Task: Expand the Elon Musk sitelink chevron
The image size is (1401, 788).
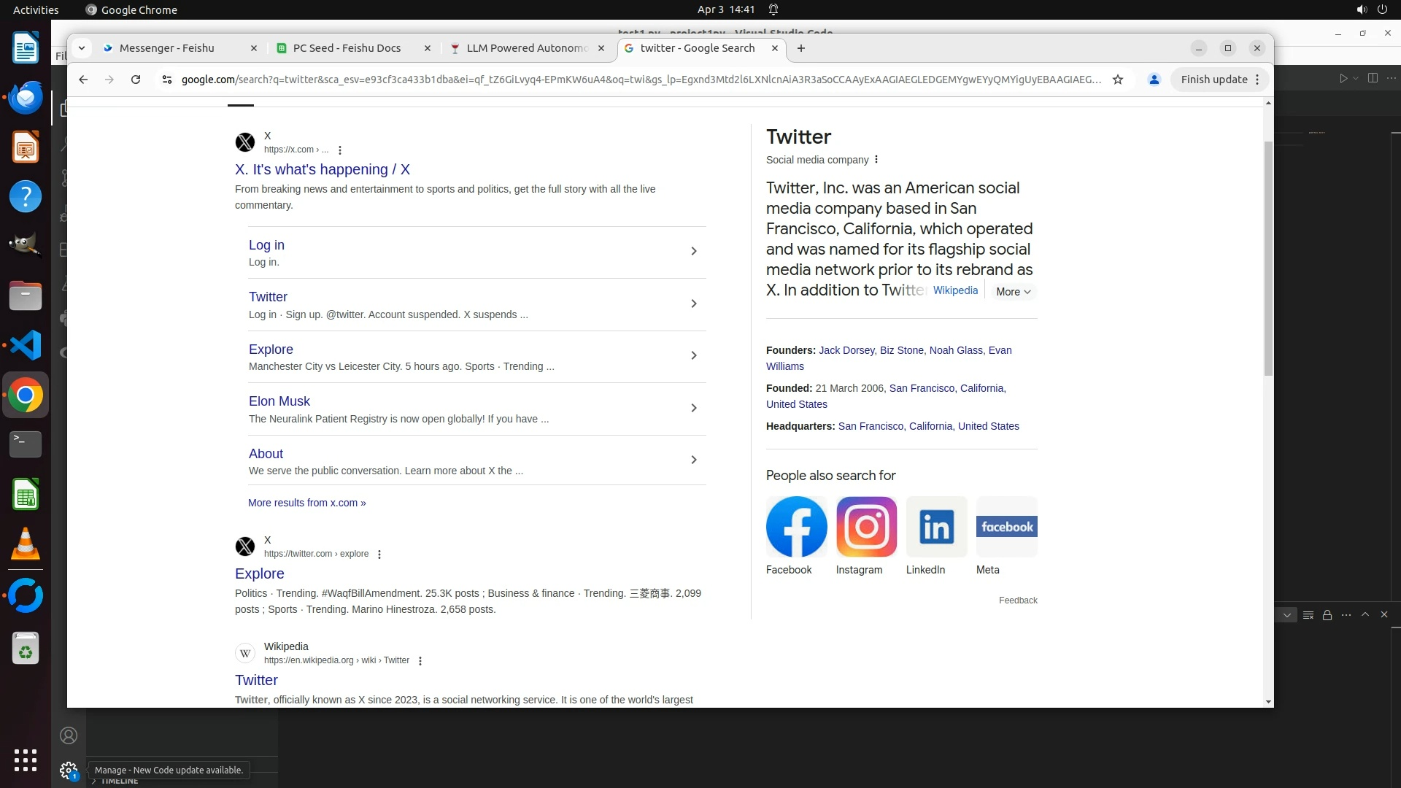Action: pyautogui.click(x=693, y=408)
